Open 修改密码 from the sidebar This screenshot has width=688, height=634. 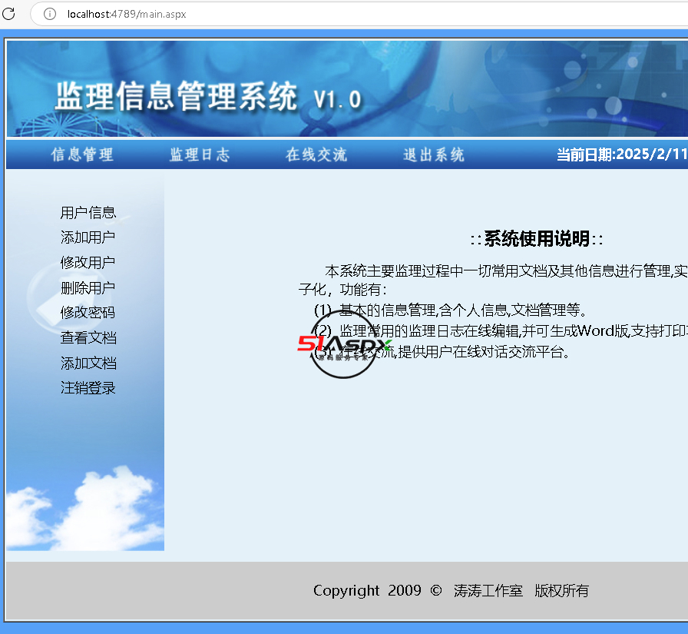coord(88,313)
